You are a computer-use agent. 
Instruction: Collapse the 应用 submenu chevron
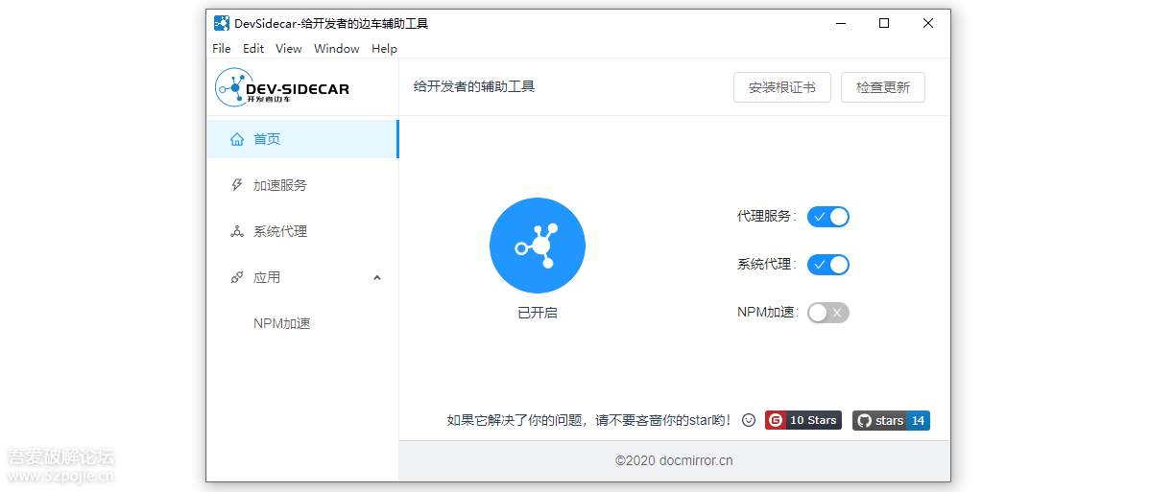pos(377,277)
